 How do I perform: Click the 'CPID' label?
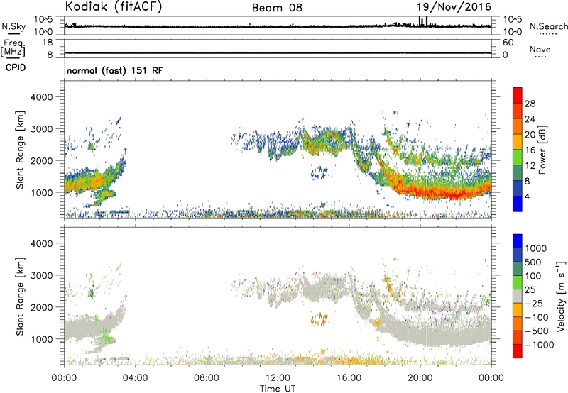pyautogui.click(x=16, y=67)
